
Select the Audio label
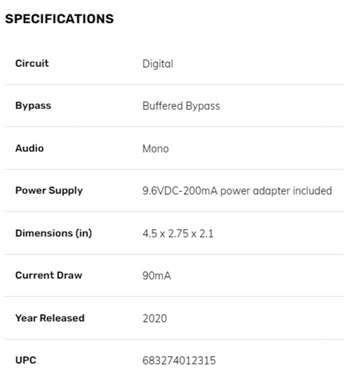tap(29, 148)
